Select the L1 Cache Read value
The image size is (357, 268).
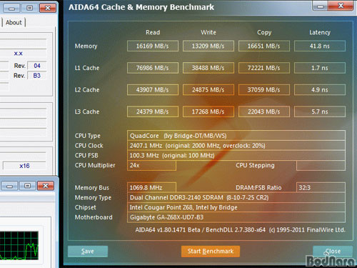point(153,68)
